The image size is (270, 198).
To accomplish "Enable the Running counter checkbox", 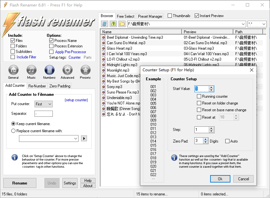I will point(199,96).
